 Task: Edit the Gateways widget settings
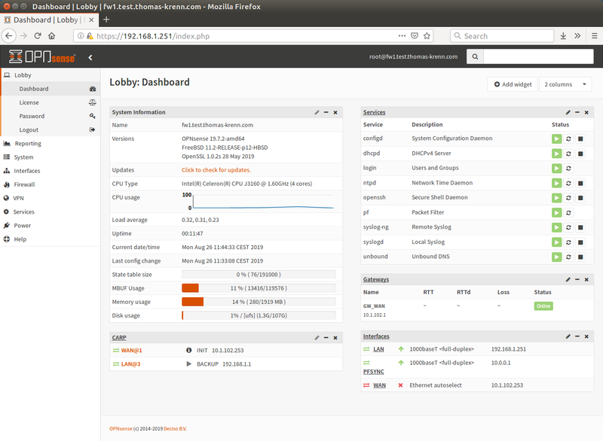pyautogui.click(x=568, y=279)
